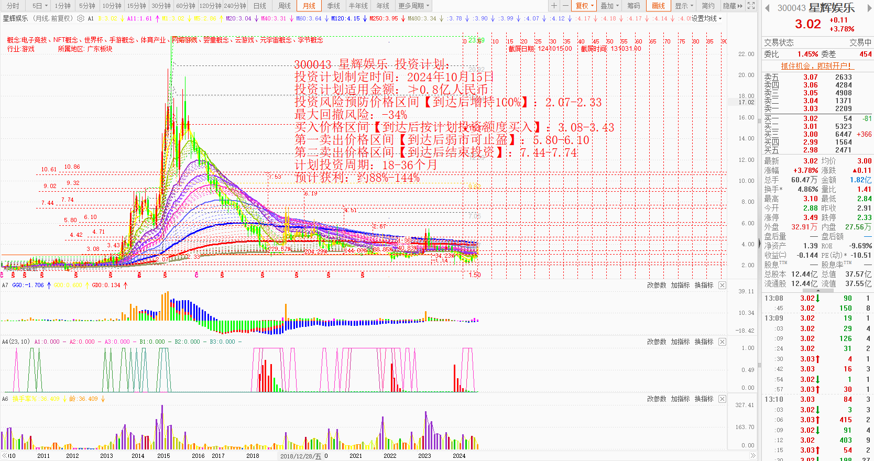Switch to 10分钟 chart period
Screen dimensions: 874x461
click(x=112, y=6)
